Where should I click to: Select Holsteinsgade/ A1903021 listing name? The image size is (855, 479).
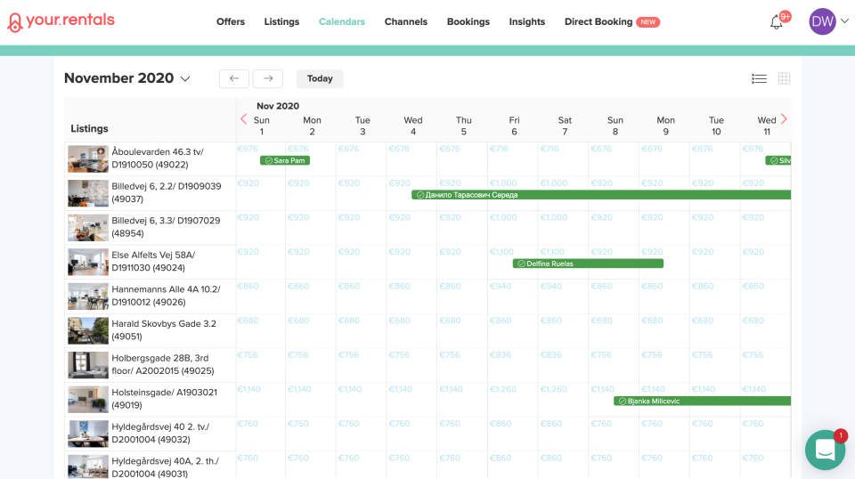(164, 398)
